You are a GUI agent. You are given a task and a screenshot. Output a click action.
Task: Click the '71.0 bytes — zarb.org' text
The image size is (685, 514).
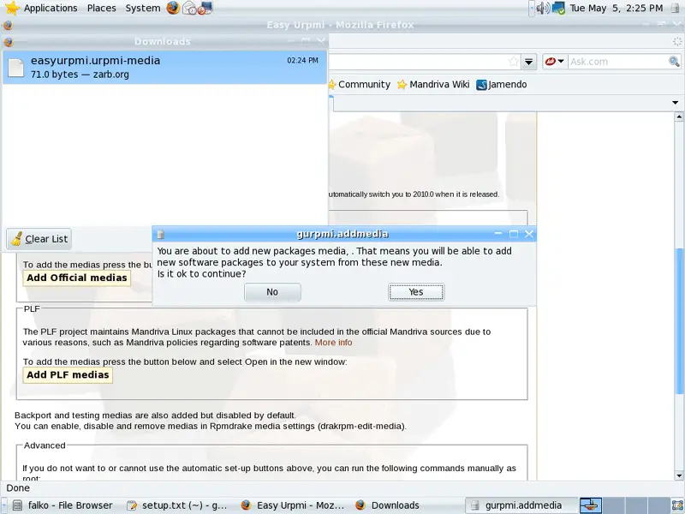click(80, 75)
